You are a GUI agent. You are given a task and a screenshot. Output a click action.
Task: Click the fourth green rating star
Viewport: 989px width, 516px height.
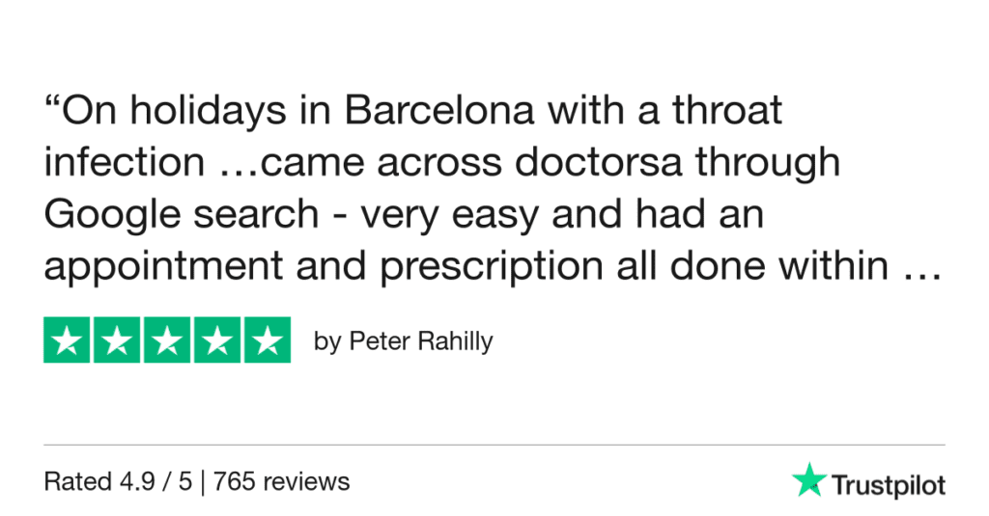(216, 340)
